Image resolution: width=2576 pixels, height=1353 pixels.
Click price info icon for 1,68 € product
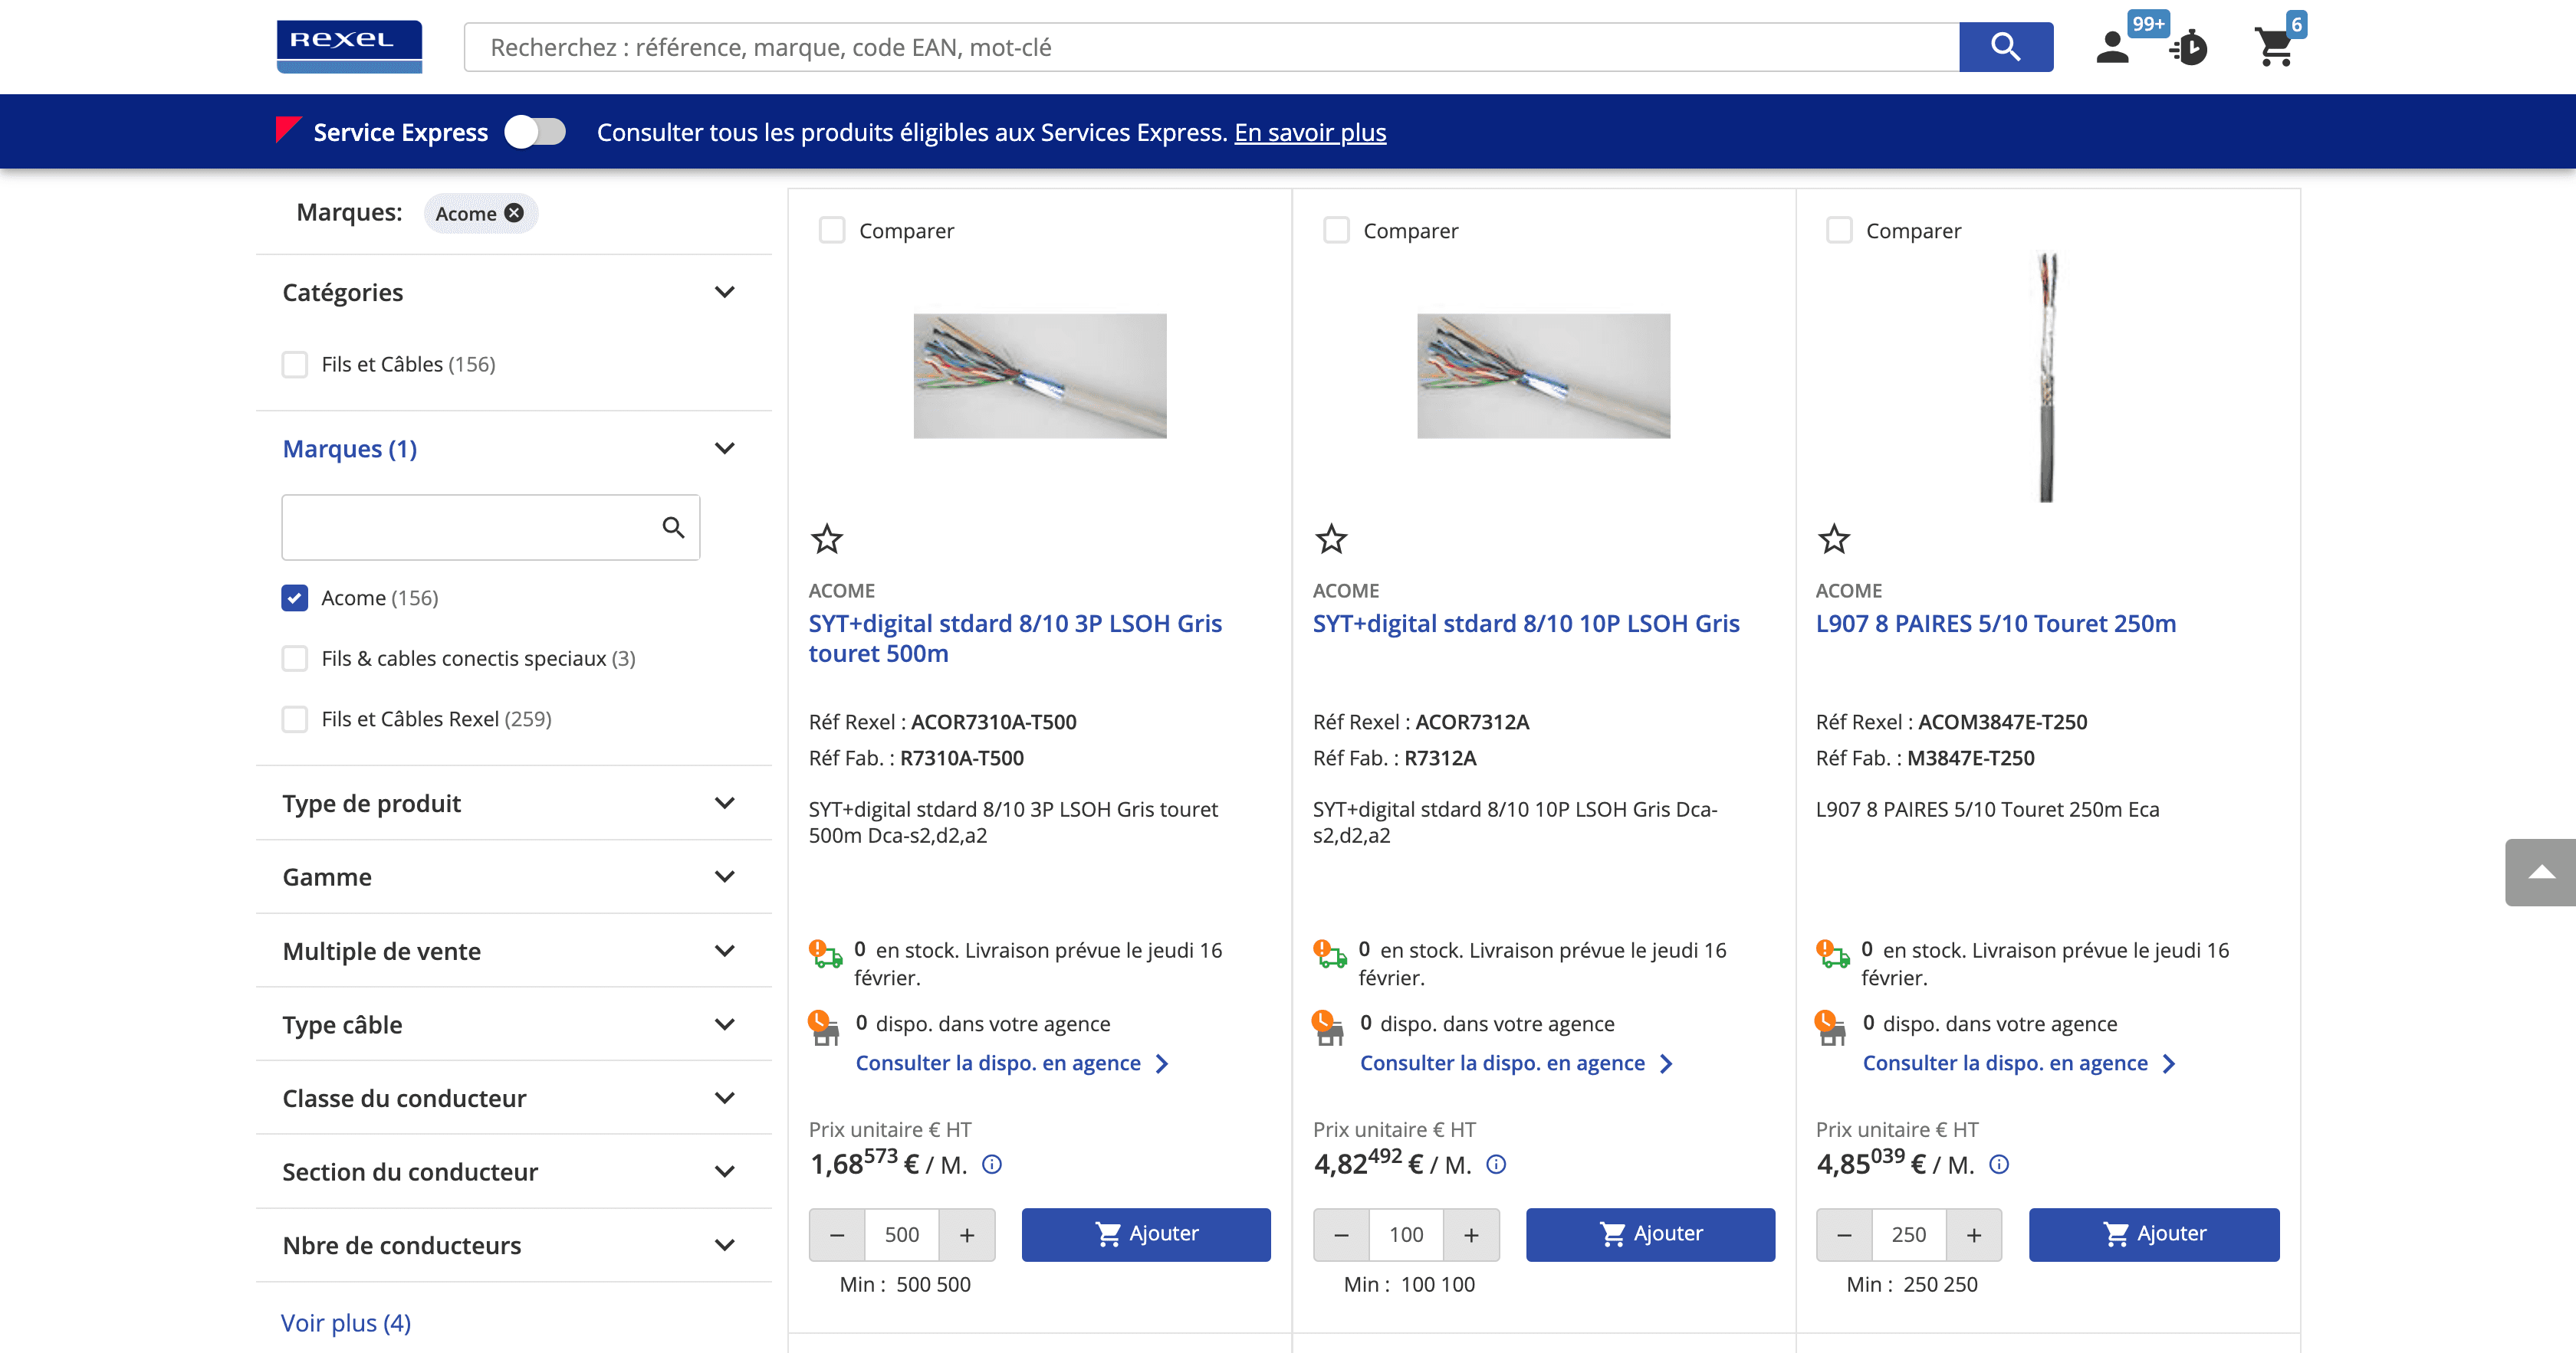992,1164
